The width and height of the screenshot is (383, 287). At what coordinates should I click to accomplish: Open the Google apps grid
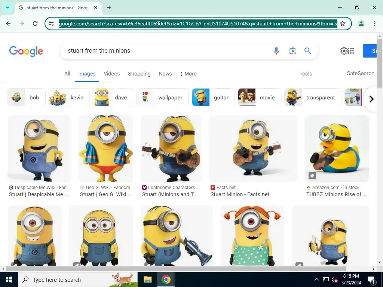point(351,51)
